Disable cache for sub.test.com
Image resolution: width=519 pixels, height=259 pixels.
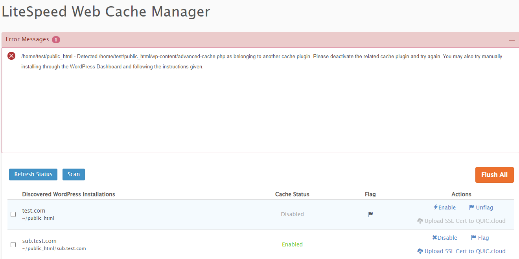click(x=444, y=238)
